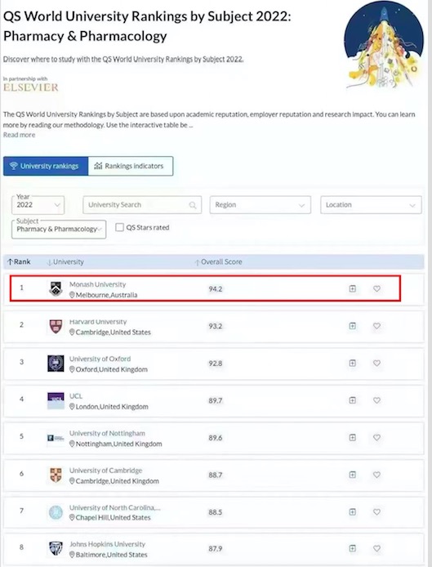This screenshot has height=567, width=432.
Task: Click the Read more link
Action: tap(19, 135)
